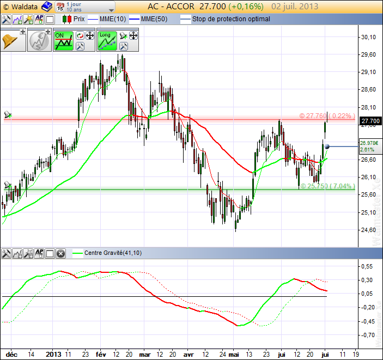Refresh support/resistance lines icon

point(80,35)
